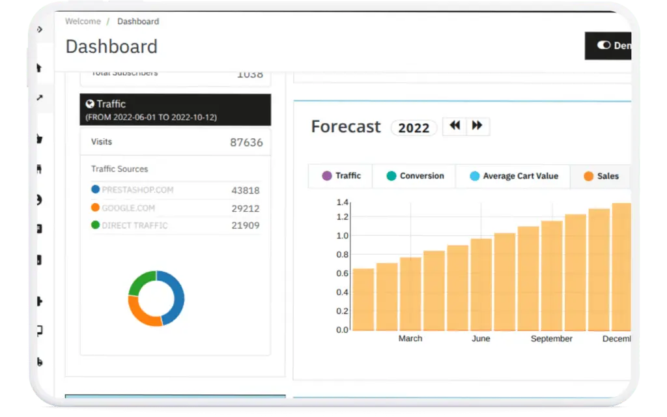Click the Welcome breadcrumb link
Screen dimensions: 667x417
(81, 22)
